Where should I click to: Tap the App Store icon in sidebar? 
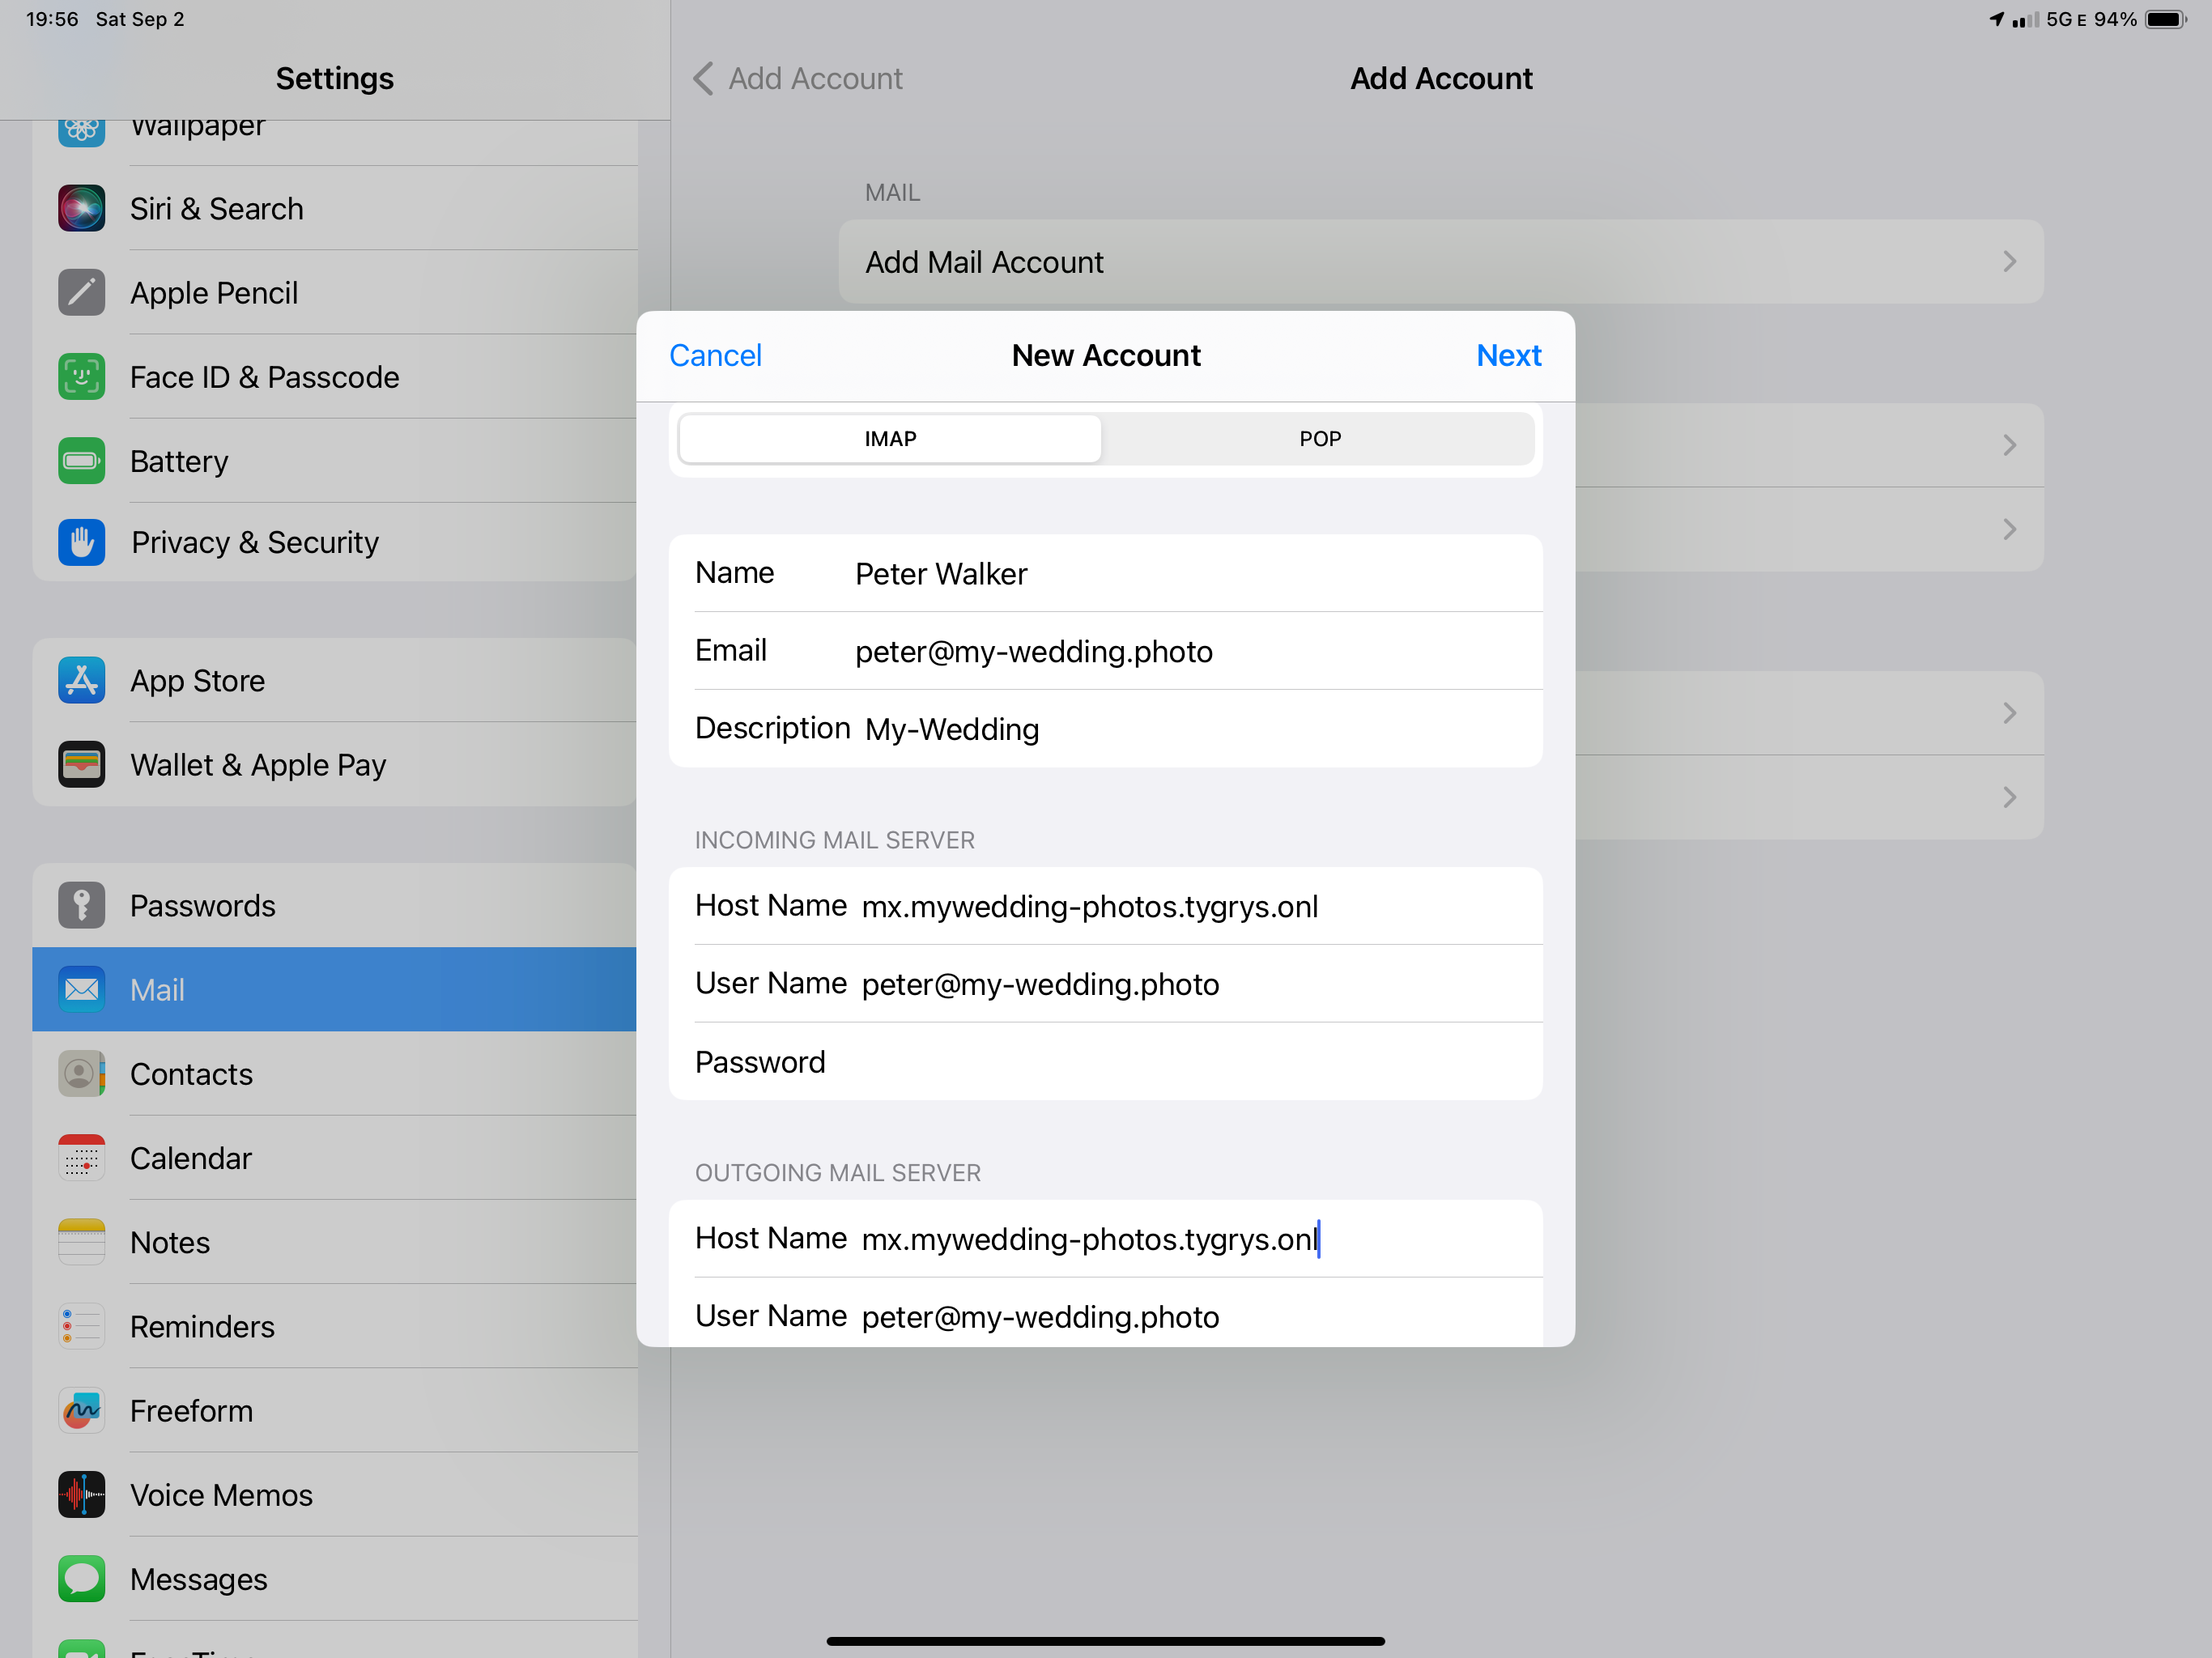[82, 681]
